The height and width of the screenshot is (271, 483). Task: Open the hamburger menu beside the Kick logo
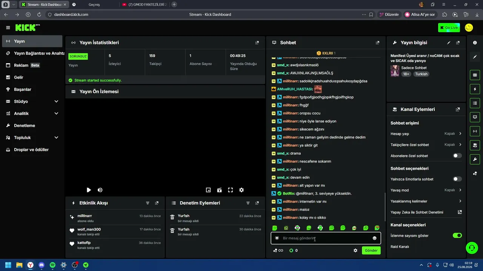[8, 27]
